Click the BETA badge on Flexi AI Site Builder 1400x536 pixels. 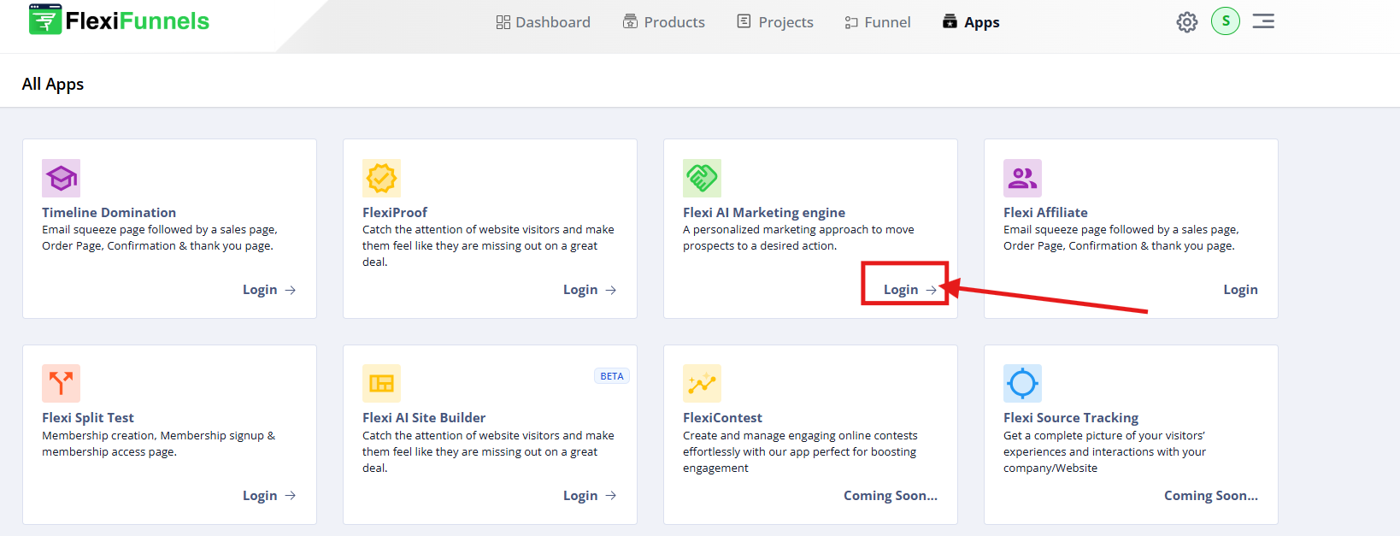[x=612, y=376]
